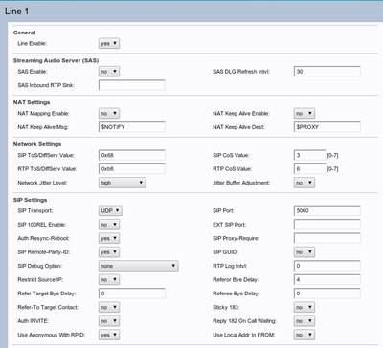Click the Line 1 page heading
This screenshot has width=383, height=348.
click(16, 11)
